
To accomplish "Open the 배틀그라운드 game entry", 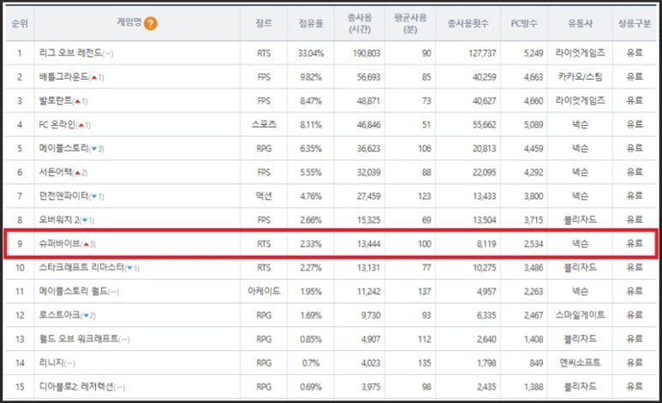I will point(63,77).
